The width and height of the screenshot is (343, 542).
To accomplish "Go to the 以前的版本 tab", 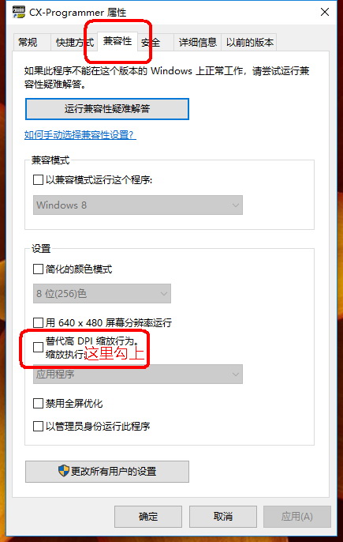I will tap(249, 43).
